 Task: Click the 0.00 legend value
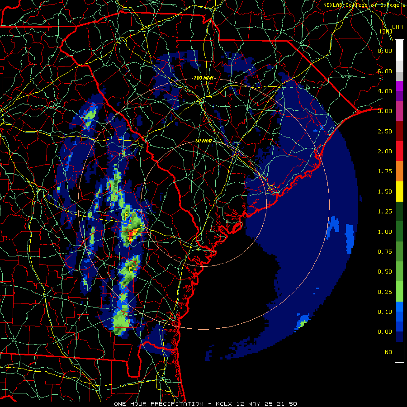[385, 332]
